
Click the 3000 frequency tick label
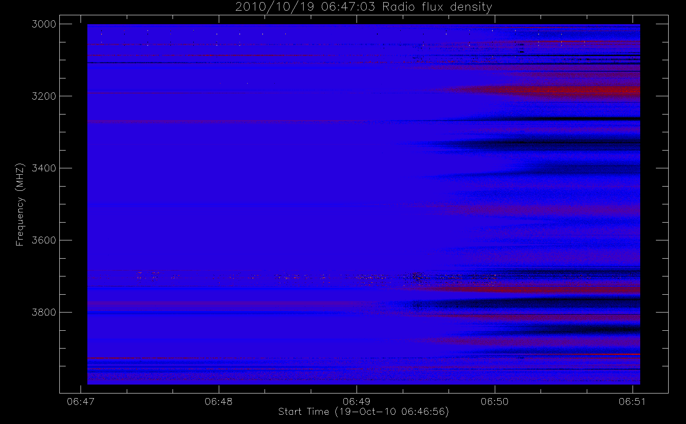coord(44,24)
